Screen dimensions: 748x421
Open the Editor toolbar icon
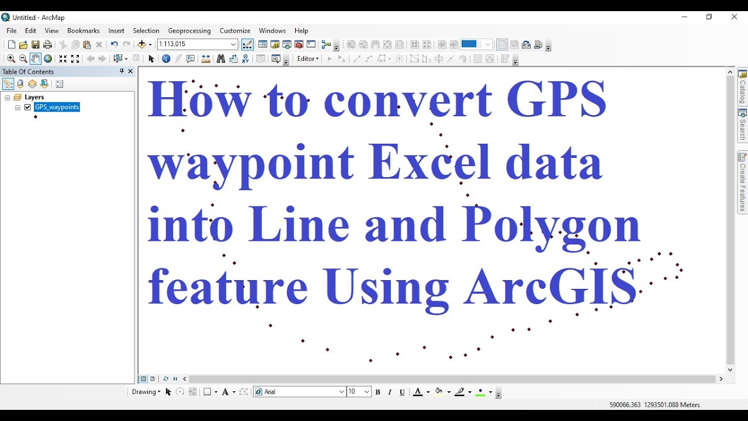point(247,44)
